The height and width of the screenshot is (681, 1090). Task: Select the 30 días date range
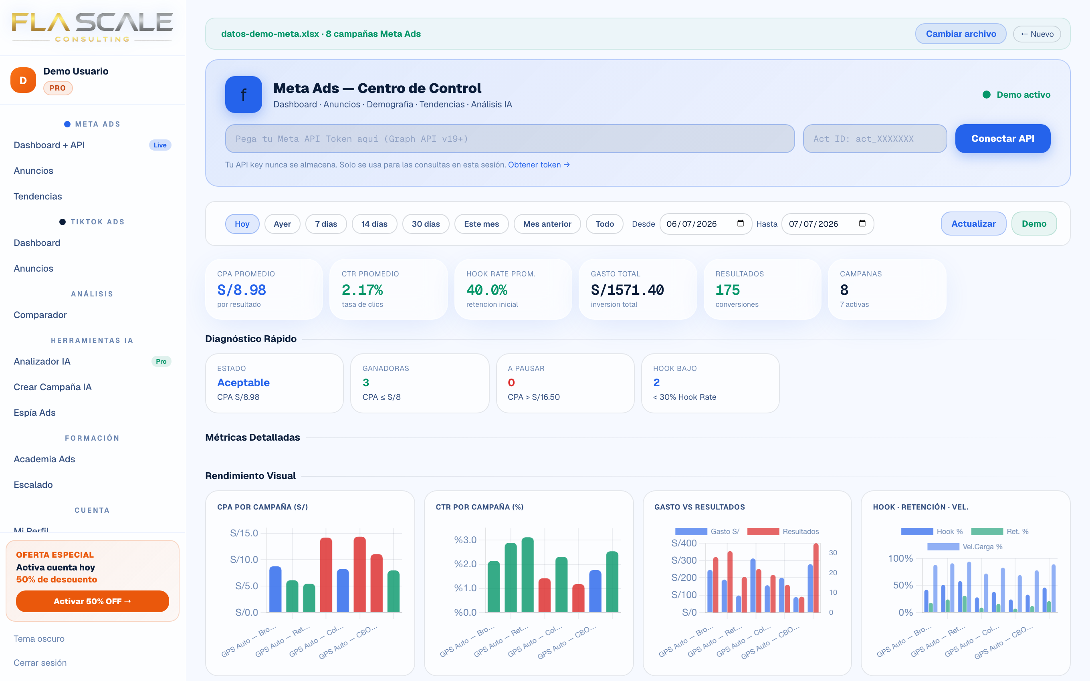pyautogui.click(x=426, y=224)
